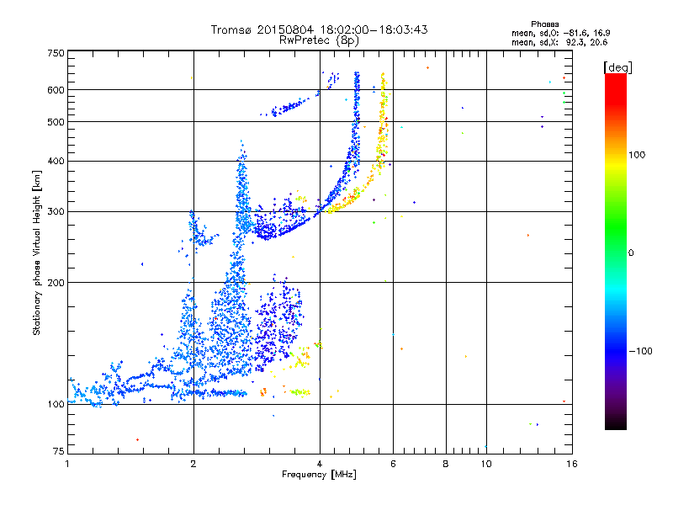
Task: Click the 'Phases' header text
Action: [x=544, y=24]
